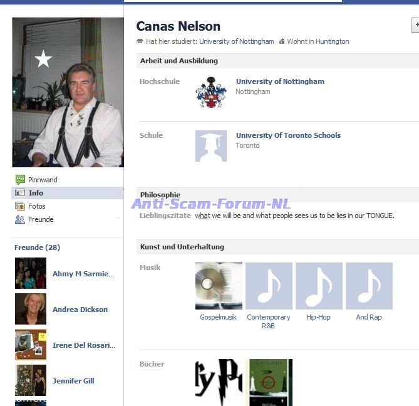Image resolution: width=419 pixels, height=406 pixels.
Task: Open Andrea Dickson's friend thumbnail
Action: [x=31, y=309]
